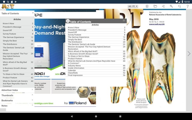The width and height of the screenshot is (192, 120).
Task: Open Ryan Reynolds article in popup list
Action: click(x=96, y=62)
